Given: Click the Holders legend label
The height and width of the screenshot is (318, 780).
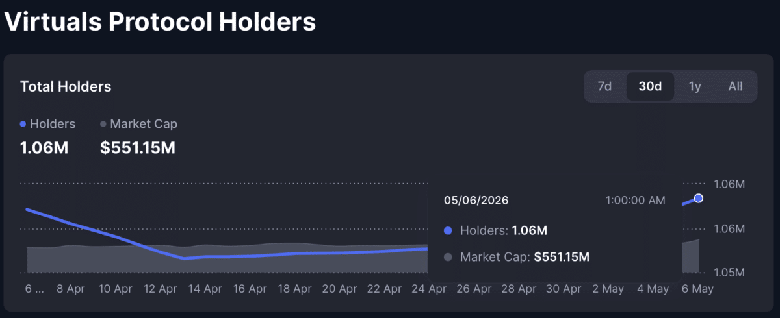Looking at the screenshot, I should 53,124.
